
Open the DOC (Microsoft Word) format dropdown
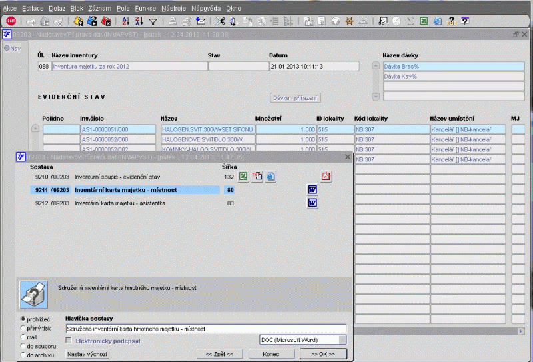[x=302, y=341]
